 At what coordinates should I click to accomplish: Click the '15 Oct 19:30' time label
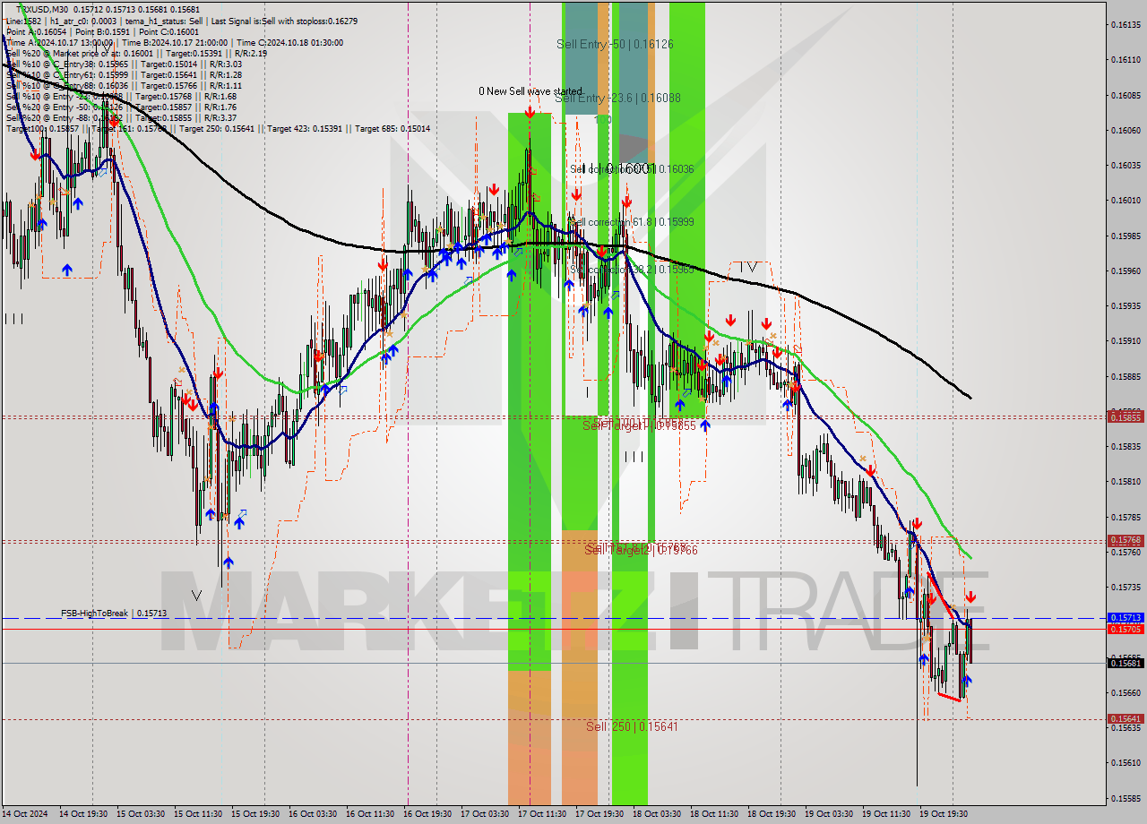click(255, 814)
